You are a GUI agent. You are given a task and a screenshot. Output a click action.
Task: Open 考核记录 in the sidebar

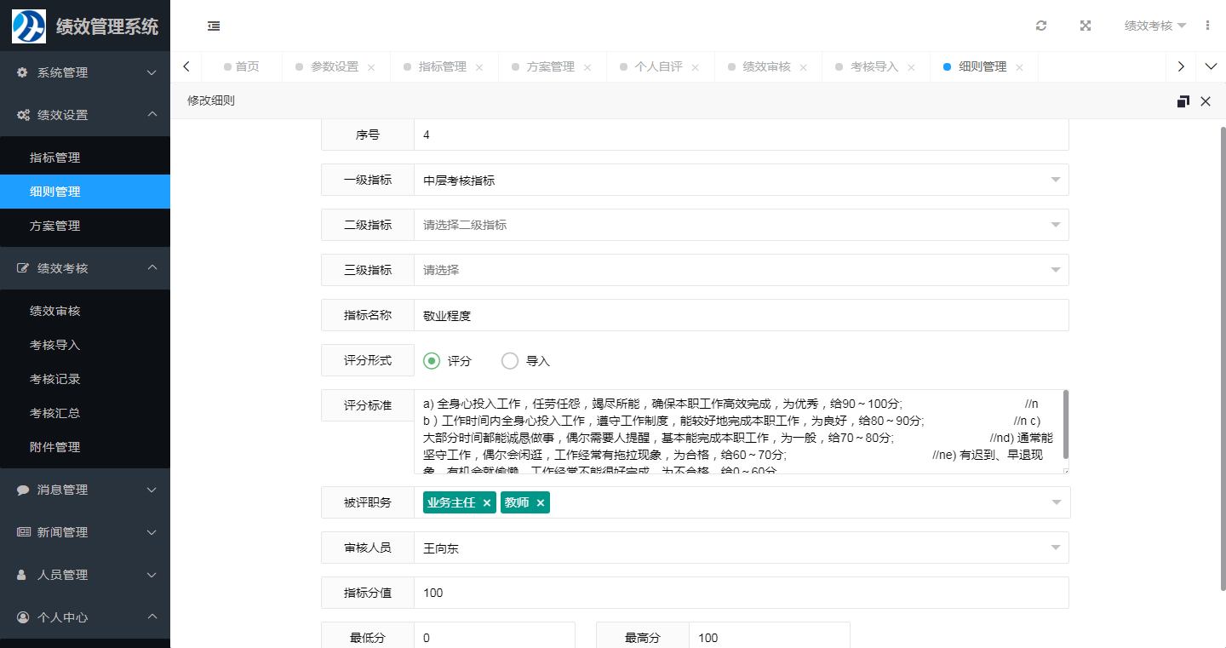click(55, 379)
